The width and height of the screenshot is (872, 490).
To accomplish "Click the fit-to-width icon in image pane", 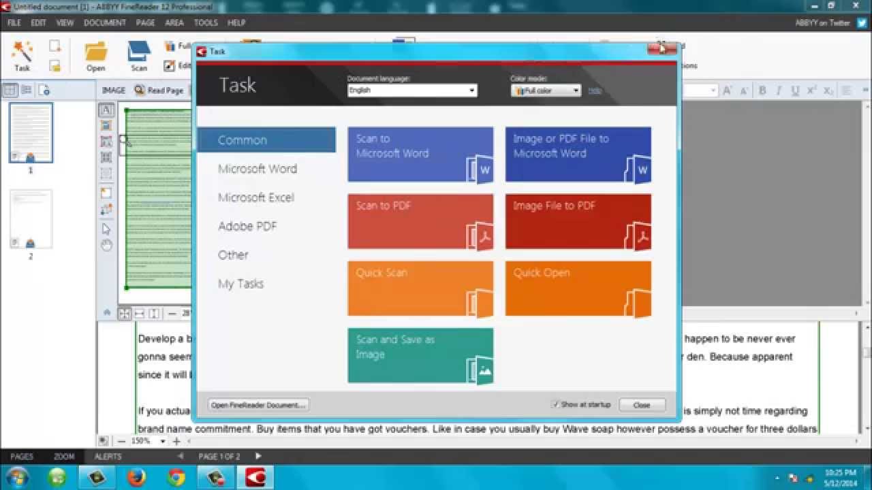I will [139, 313].
